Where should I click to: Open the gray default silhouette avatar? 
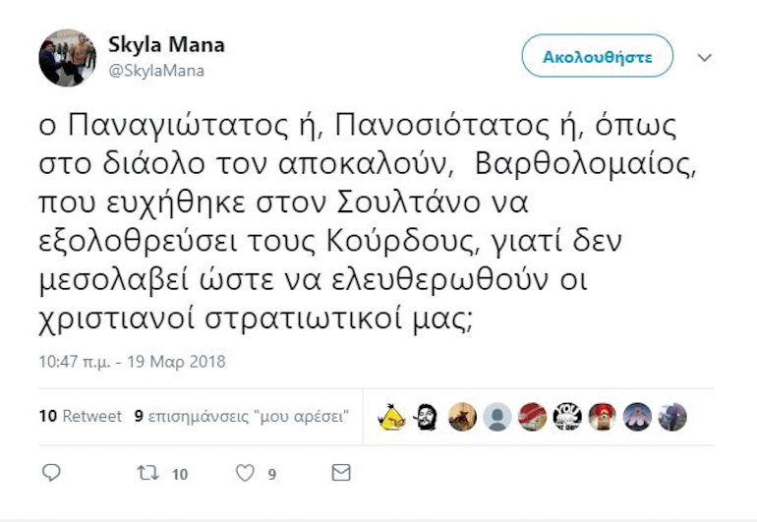click(497, 417)
